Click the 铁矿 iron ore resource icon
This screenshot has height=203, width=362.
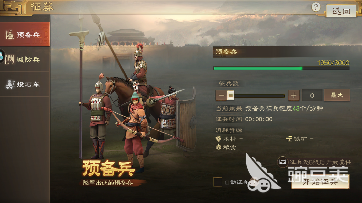(289, 139)
